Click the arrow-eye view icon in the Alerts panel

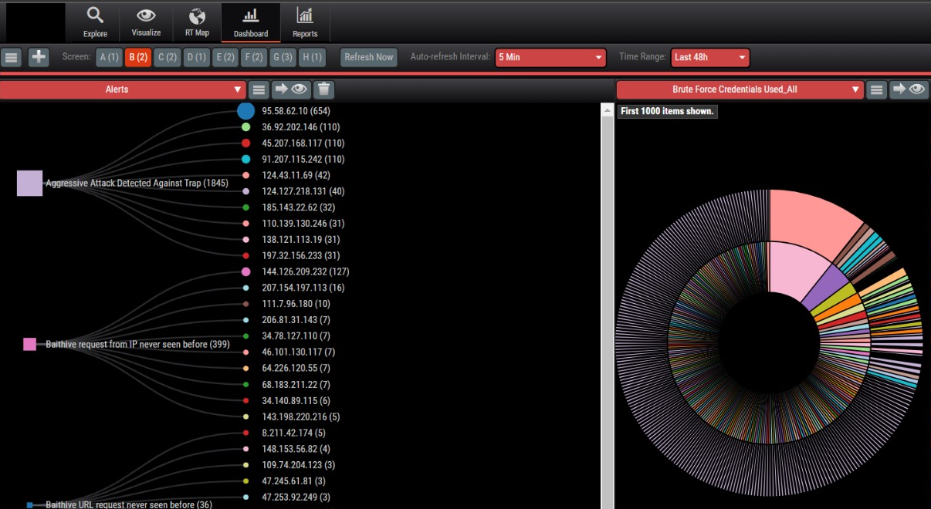point(292,89)
